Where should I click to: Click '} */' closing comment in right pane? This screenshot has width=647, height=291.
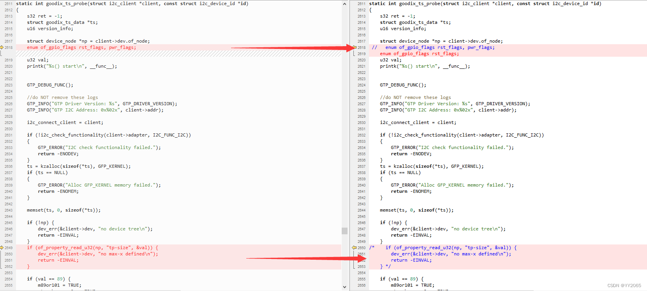385,266
